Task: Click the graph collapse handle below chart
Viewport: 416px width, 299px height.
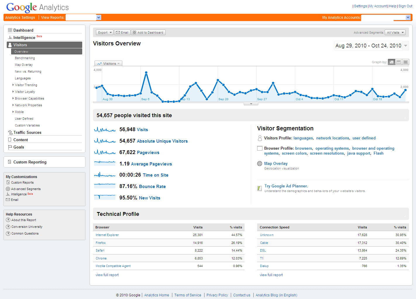Action: [251, 104]
